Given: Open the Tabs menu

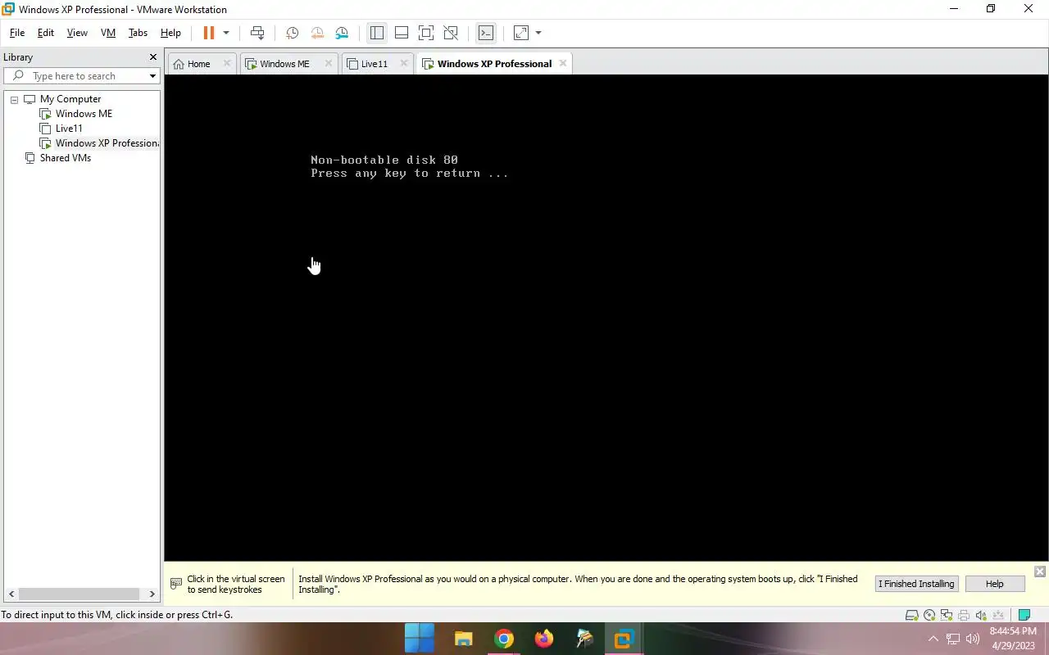Looking at the screenshot, I should (x=138, y=33).
